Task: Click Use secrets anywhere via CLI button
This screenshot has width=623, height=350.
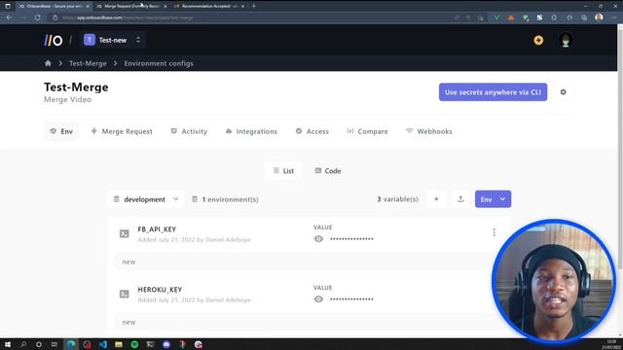Action: [493, 92]
